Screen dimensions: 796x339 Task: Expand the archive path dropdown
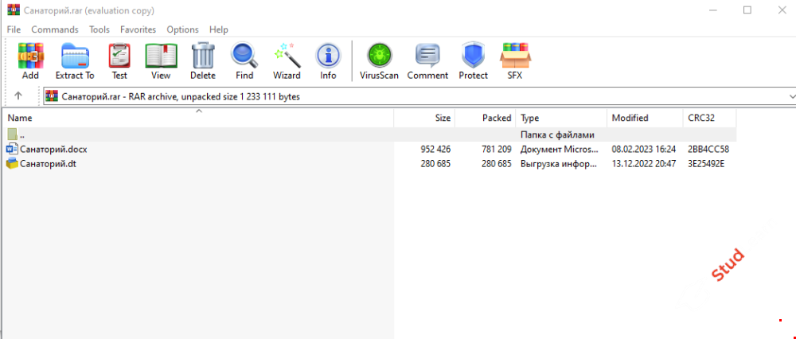click(790, 96)
